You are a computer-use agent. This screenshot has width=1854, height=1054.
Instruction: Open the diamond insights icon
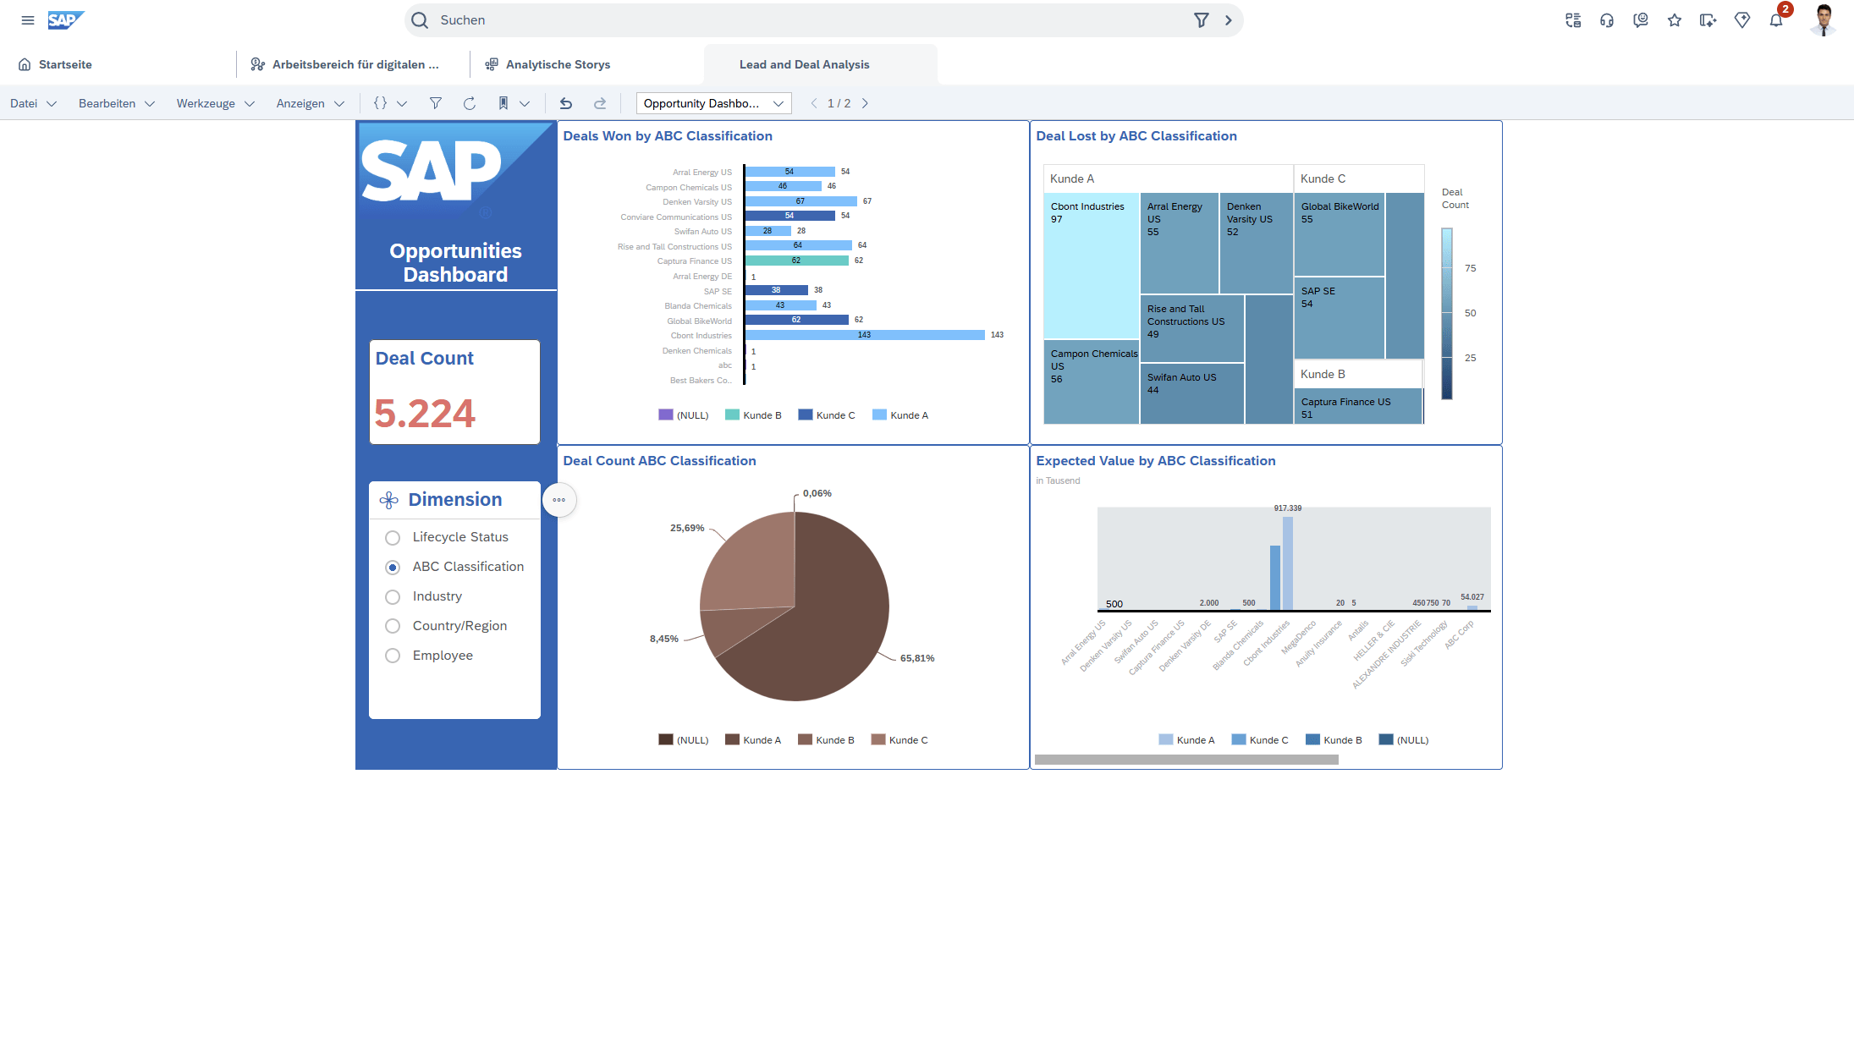[1742, 20]
